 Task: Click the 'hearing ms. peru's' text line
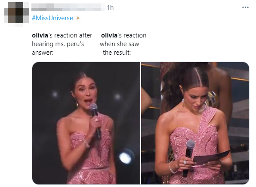58,44
